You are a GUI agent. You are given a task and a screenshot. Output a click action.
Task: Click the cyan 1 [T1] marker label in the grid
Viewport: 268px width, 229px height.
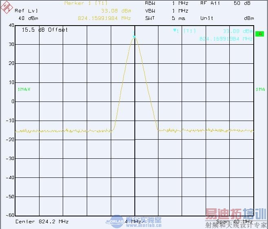click(x=184, y=31)
